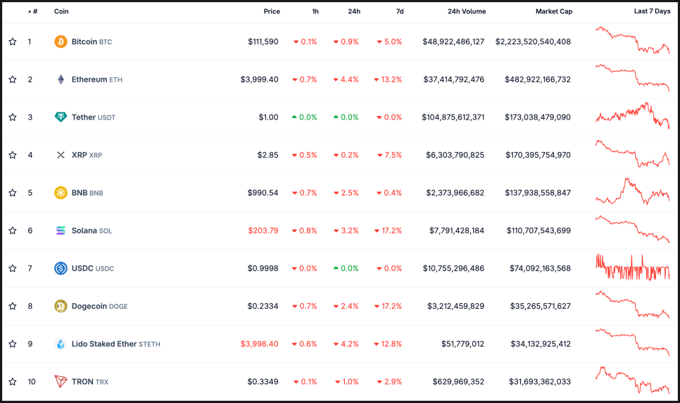Screen dimensions: 680x403
Task: Sort by the Price column header
Action: point(272,11)
